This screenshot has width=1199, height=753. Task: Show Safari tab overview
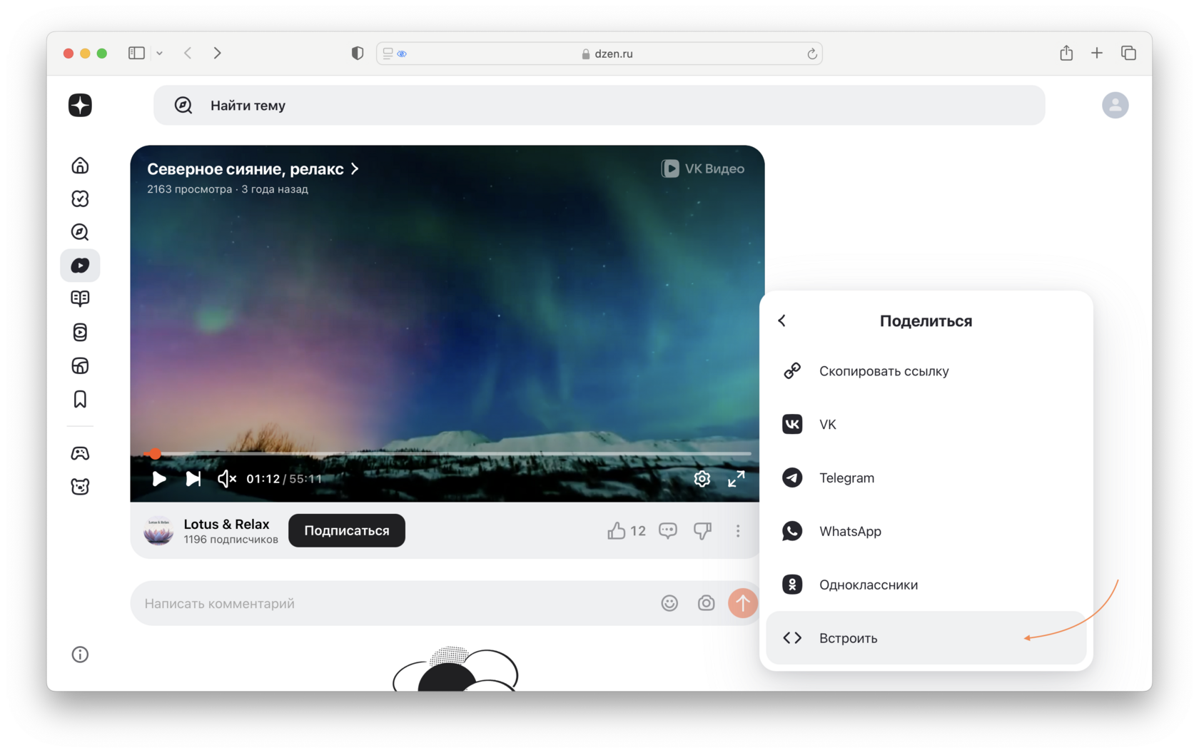click(x=1128, y=53)
